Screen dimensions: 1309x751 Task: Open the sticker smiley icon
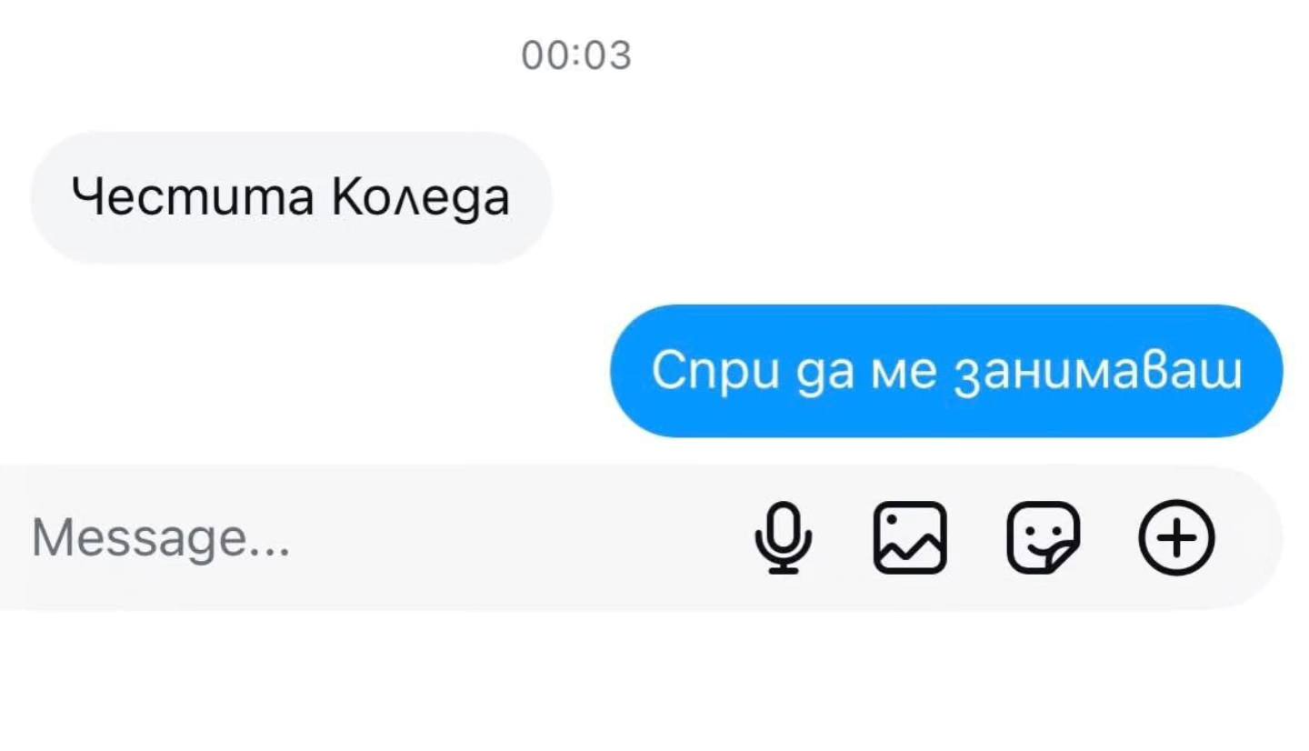tap(1044, 537)
